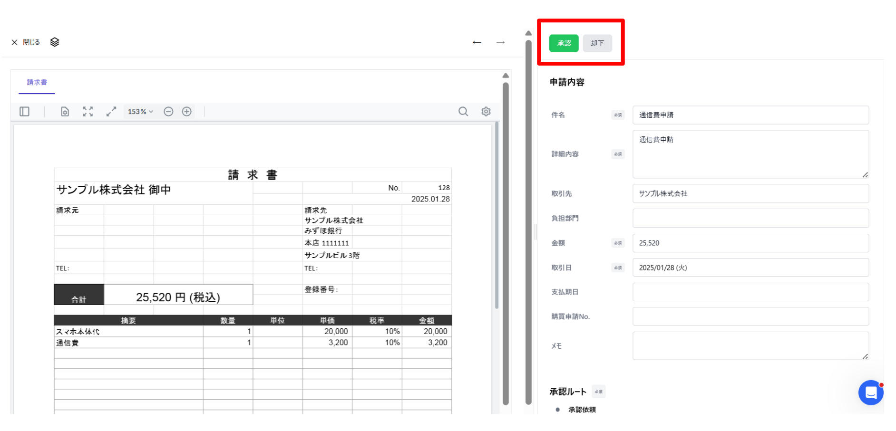This screenshot has height=431, width=896.
Task: Click the 摘要 column header
Action: click(x=128, y=320)
